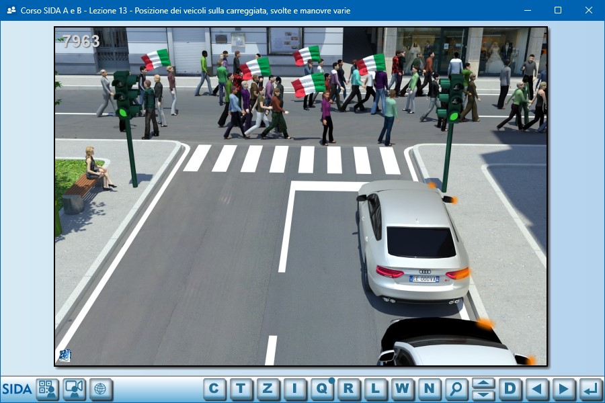Click the globe web icon

click(101, 389)
